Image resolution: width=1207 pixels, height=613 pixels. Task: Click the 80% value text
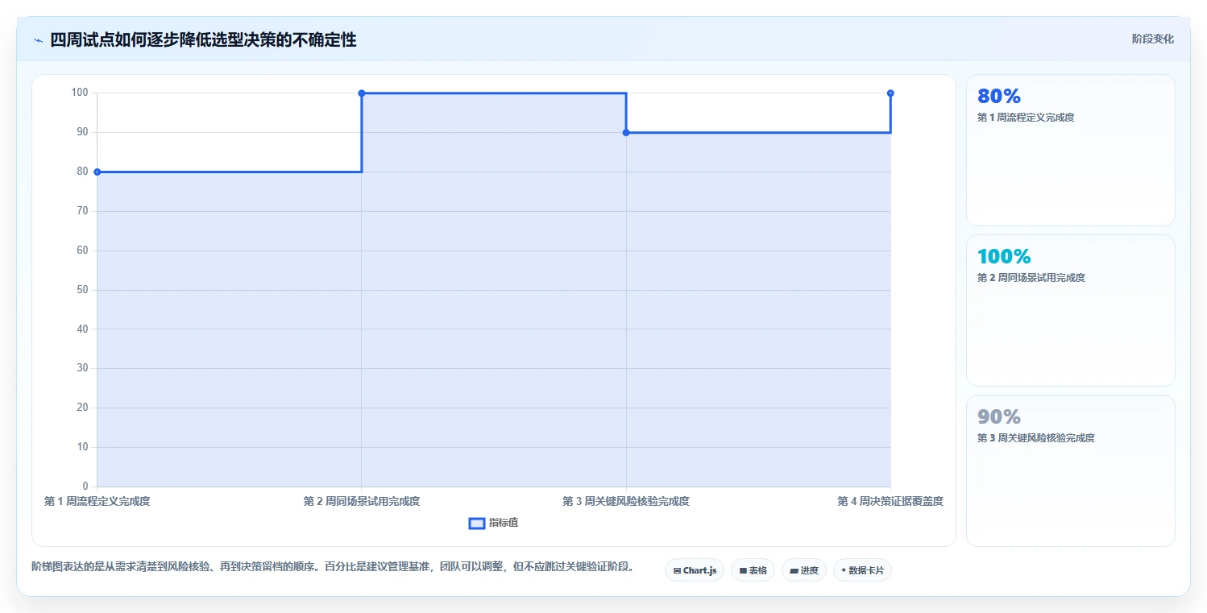[x=999, y=96]
